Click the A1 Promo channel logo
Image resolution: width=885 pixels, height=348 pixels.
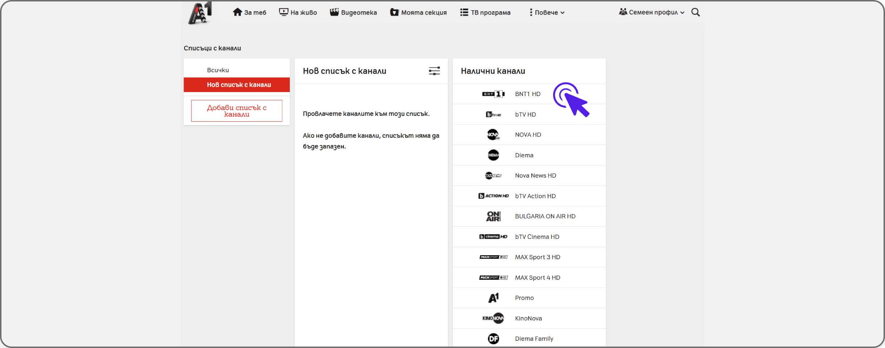pyautogui.click(x=493, y=298)
